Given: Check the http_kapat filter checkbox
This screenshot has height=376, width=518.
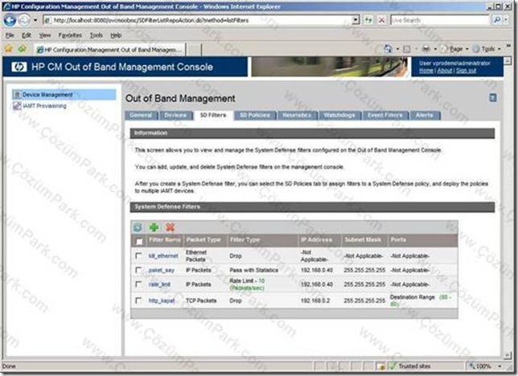Looking at the screenshot, I should 138,300.
